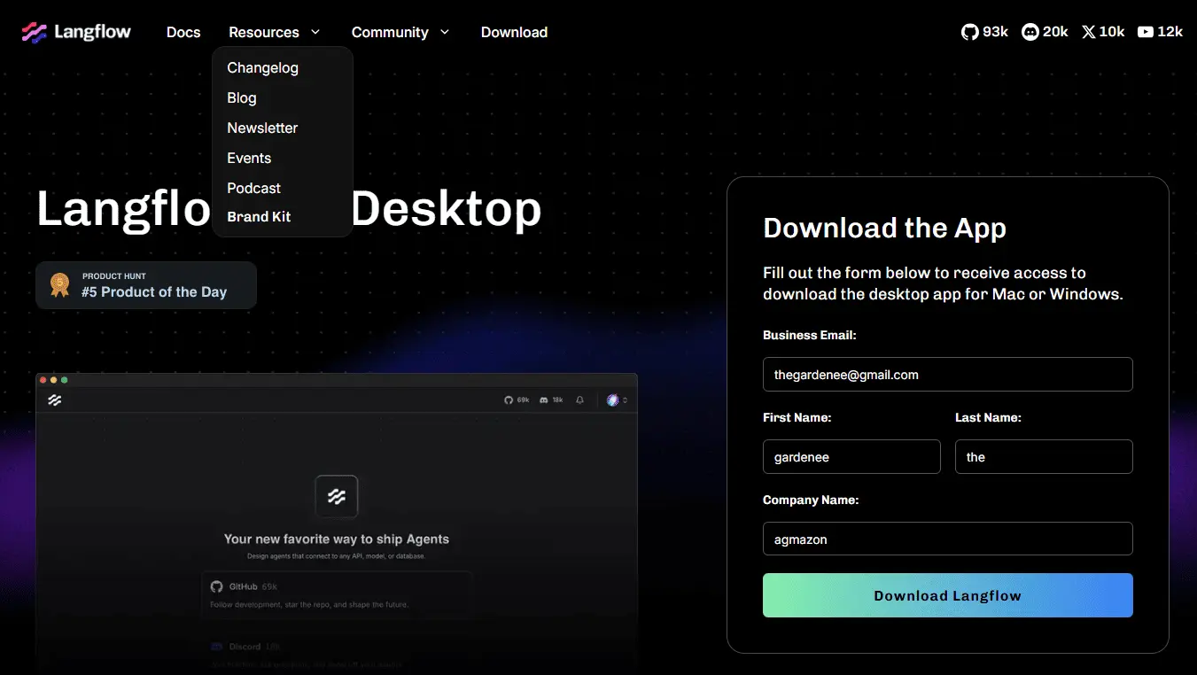Select Blog from the Resources menu
Screen dimensions: 1197x675
click(242, 97)
